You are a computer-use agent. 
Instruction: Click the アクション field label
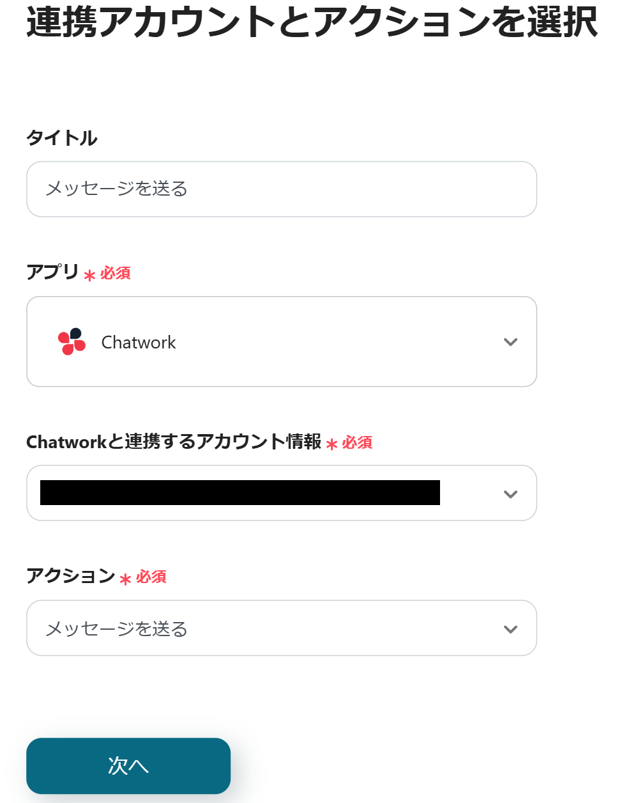pos(70,576)
